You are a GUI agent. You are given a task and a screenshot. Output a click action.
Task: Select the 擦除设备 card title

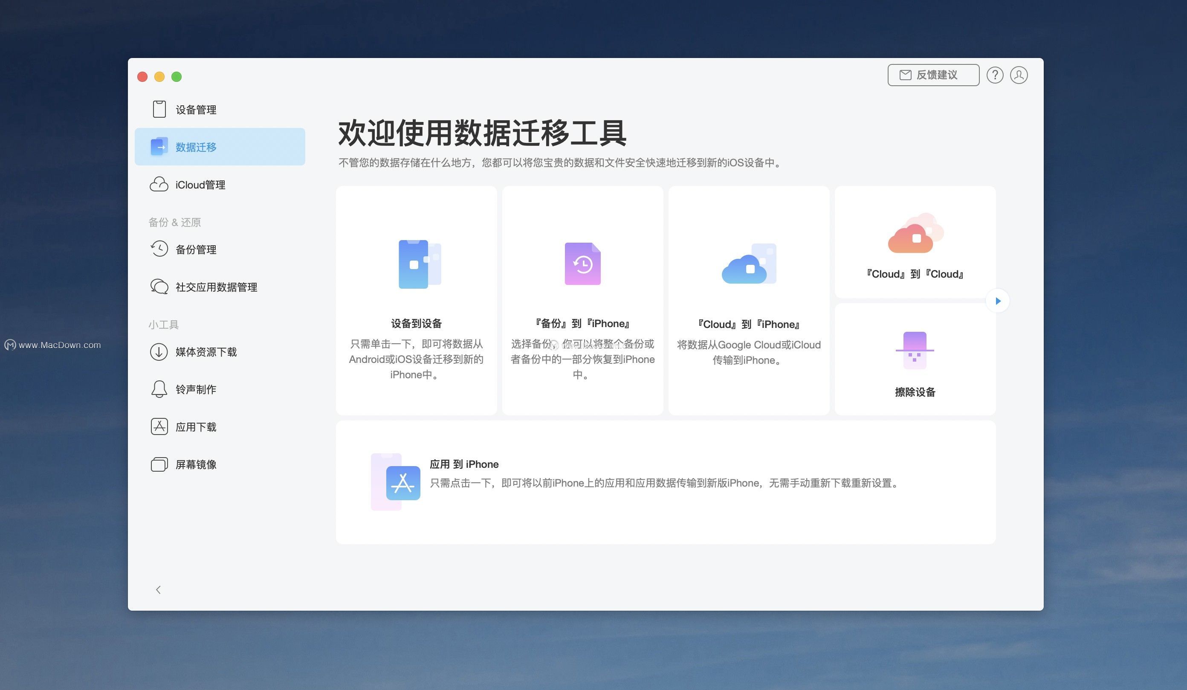click(915, 392)
